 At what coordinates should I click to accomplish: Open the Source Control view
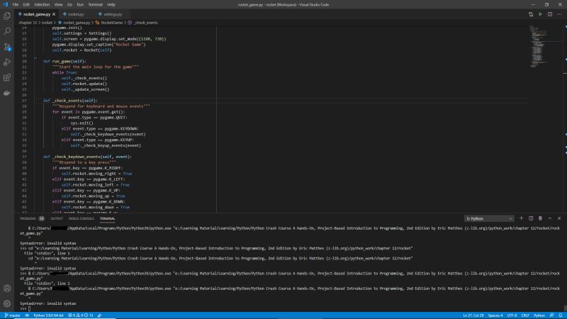(x=7, y=47)
